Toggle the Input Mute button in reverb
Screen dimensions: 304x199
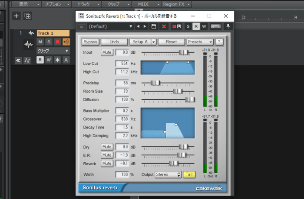[107, 52]
